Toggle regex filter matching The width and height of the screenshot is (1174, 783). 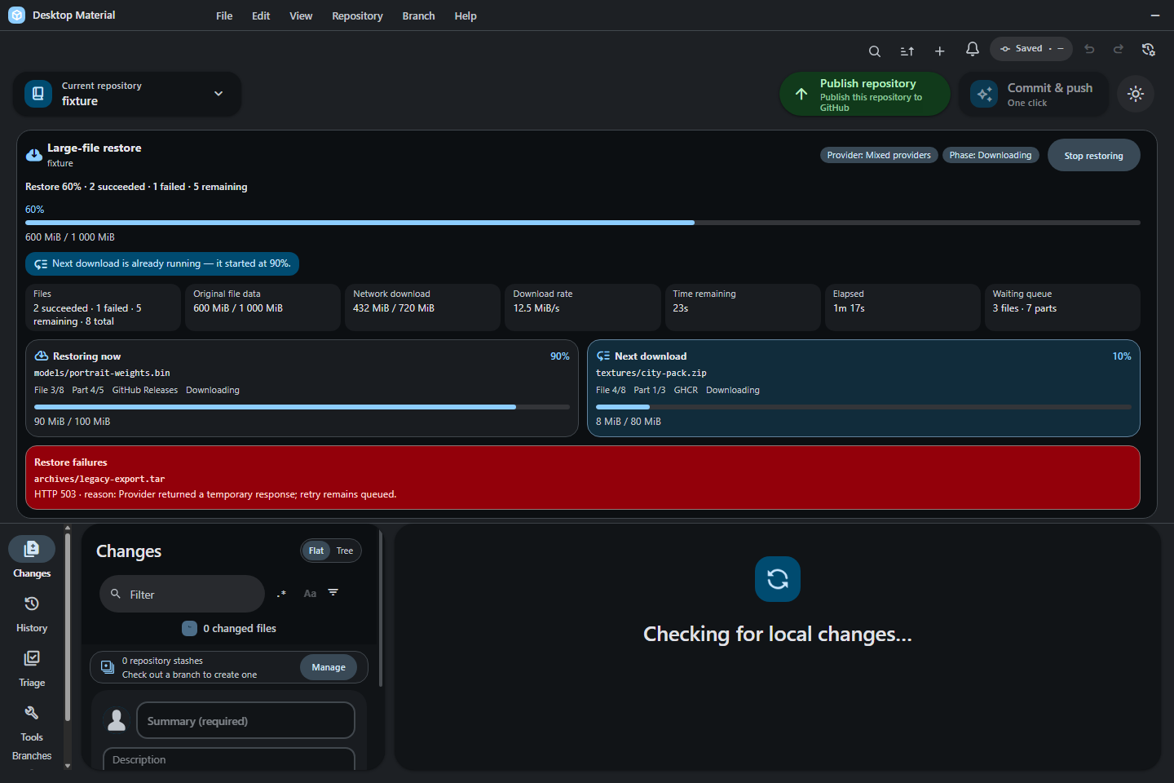click(x=282, y=594)
